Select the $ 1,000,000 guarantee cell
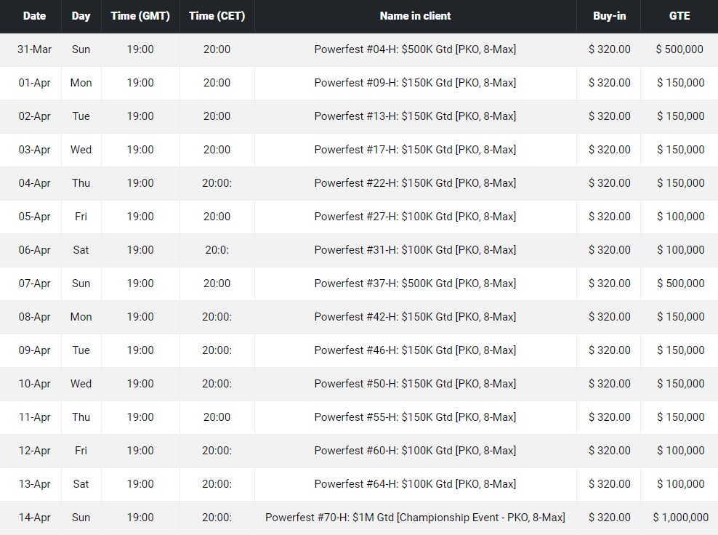 (x=680, y=518)
